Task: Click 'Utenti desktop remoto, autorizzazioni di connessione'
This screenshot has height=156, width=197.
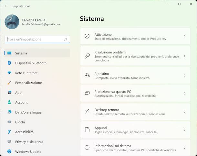Action: coord(130,114)
